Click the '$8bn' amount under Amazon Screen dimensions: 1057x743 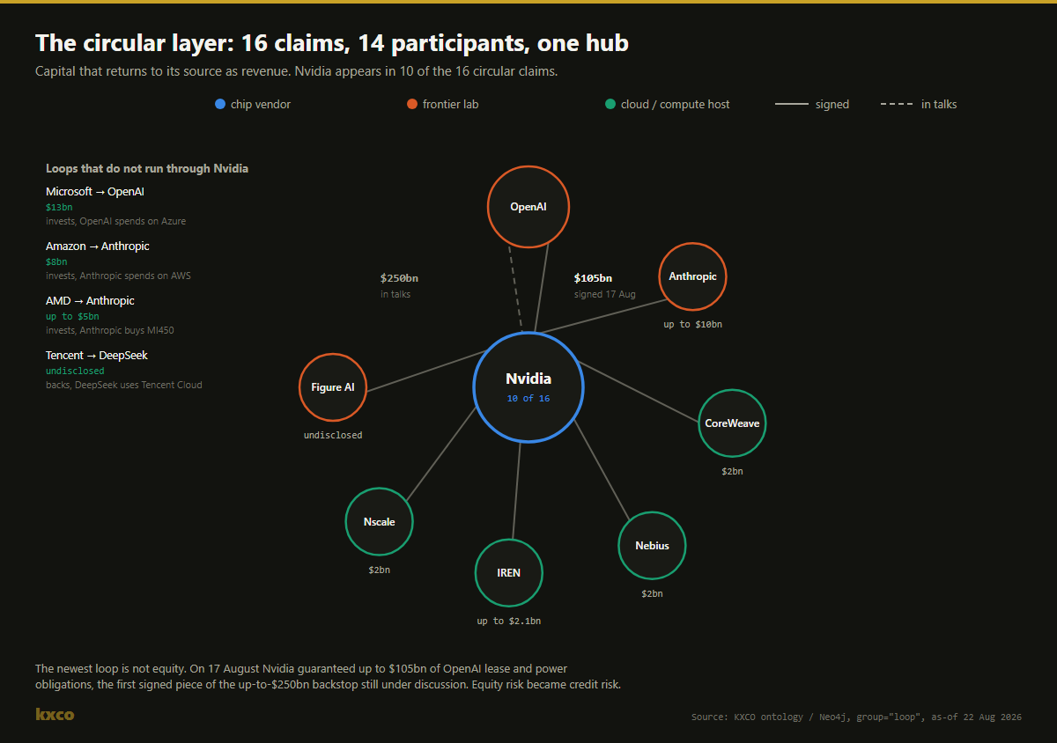pyautogui.click(x=56, y=261)
